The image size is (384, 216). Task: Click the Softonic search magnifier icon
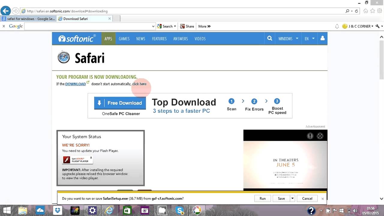point(270,38)
